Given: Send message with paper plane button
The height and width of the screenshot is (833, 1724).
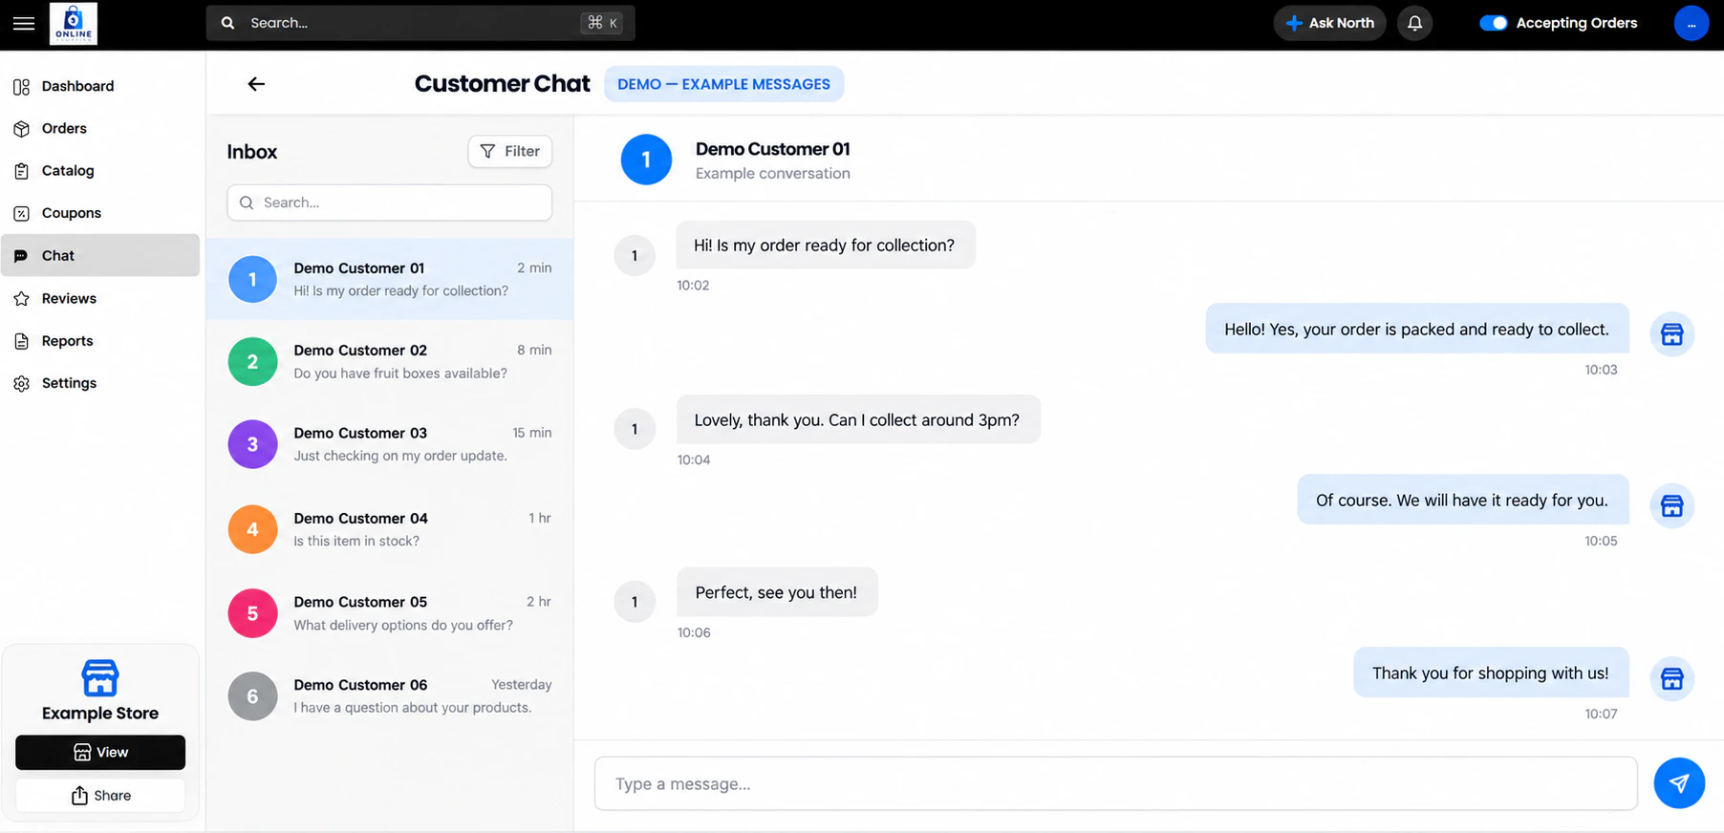Looking at the screenshot, I should [1679, 783].
